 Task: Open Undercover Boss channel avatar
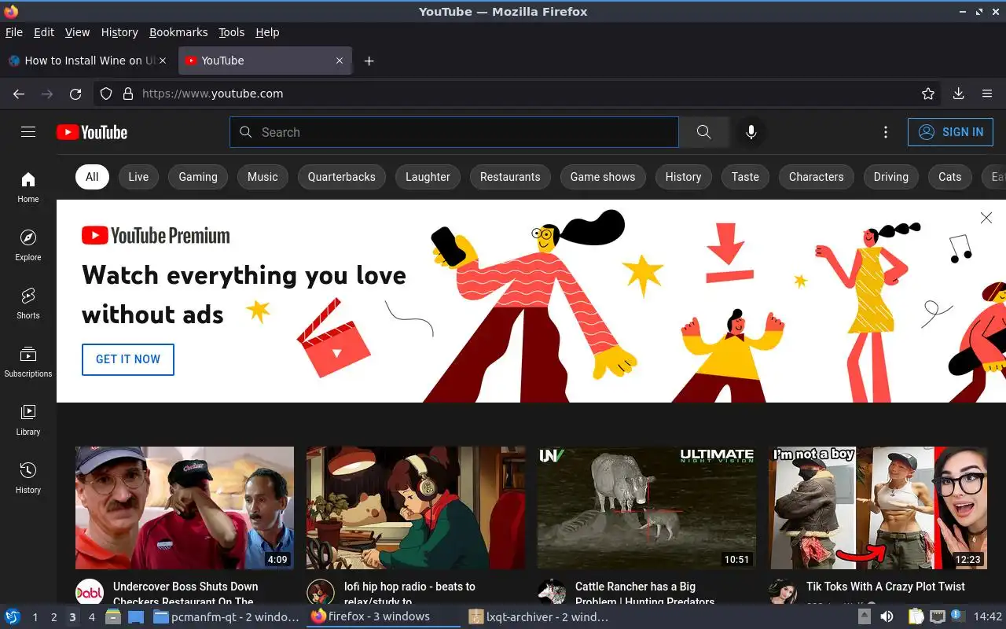90,593
